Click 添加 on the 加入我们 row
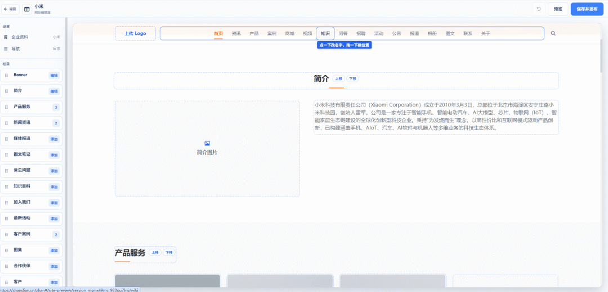The height and width of the screenshot is (292, 608). 53,203
